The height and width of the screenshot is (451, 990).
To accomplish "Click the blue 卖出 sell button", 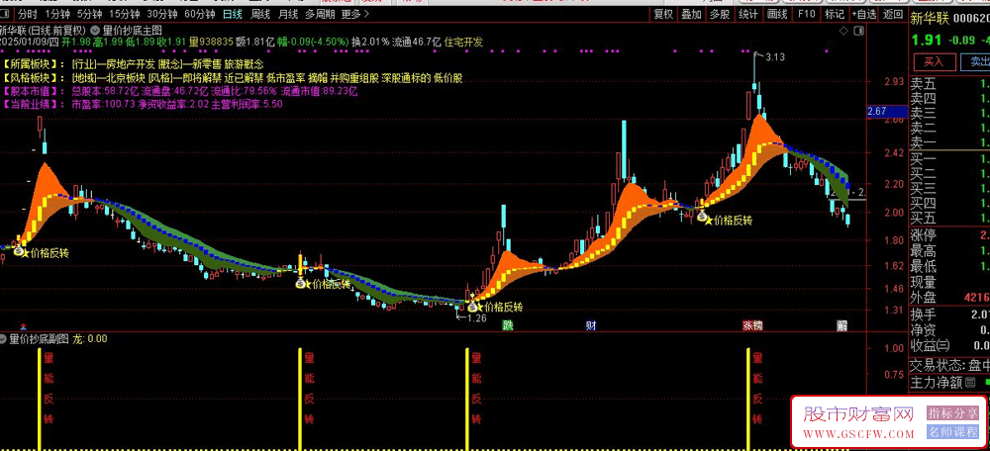I will [x=975, y=62].
